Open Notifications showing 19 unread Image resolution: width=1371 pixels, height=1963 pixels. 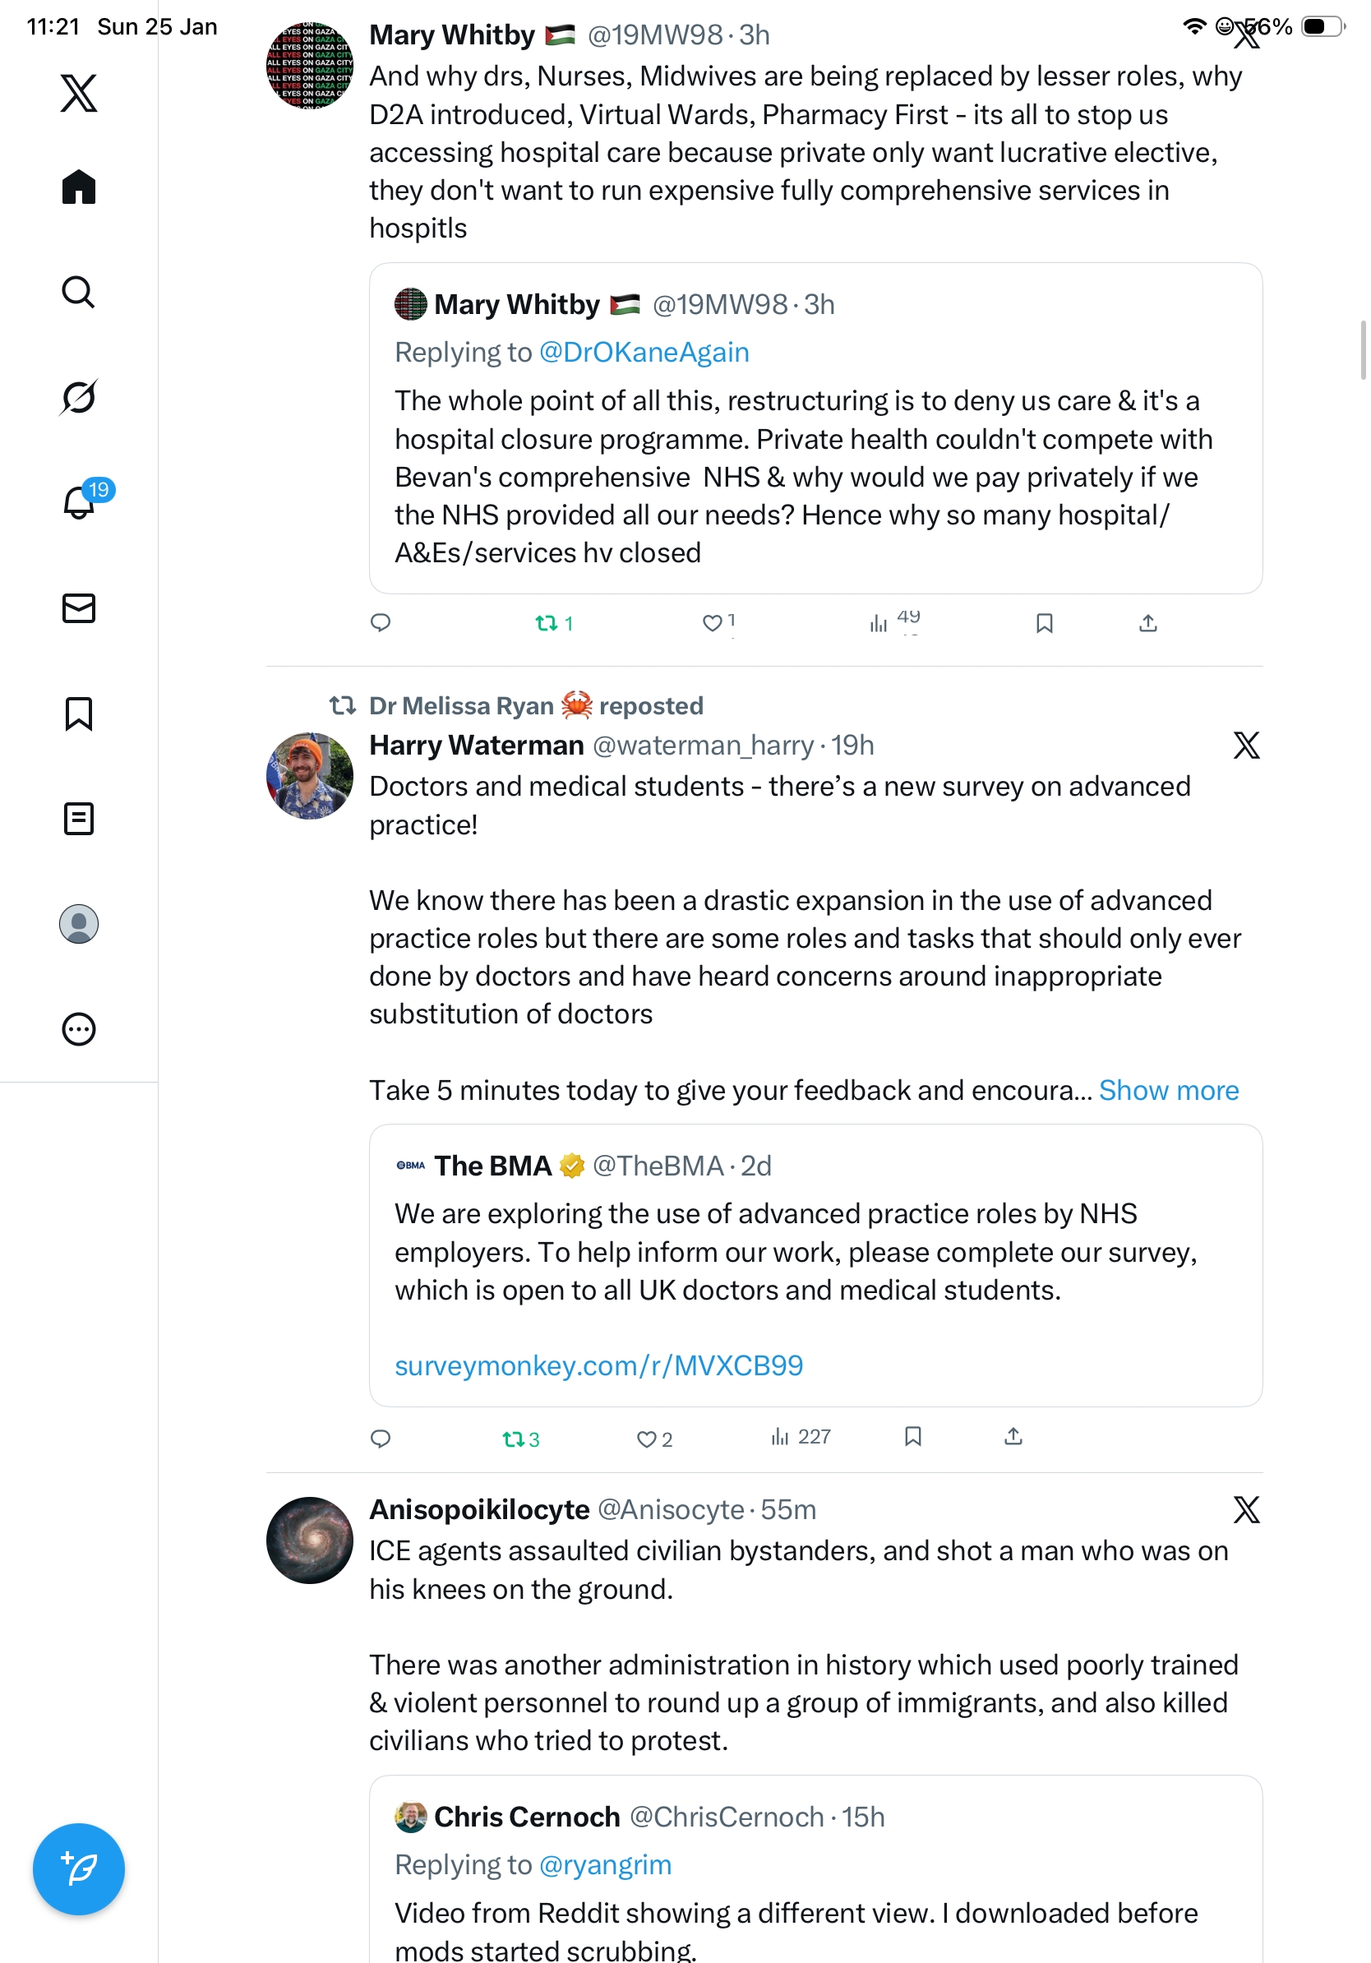coord(79,503)
